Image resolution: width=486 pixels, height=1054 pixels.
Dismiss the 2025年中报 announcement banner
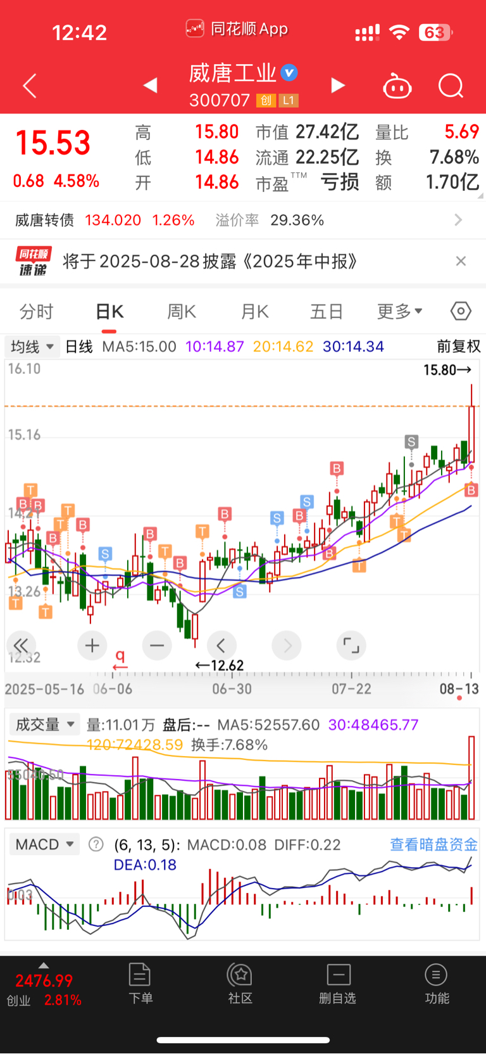(x=461, y=261)
